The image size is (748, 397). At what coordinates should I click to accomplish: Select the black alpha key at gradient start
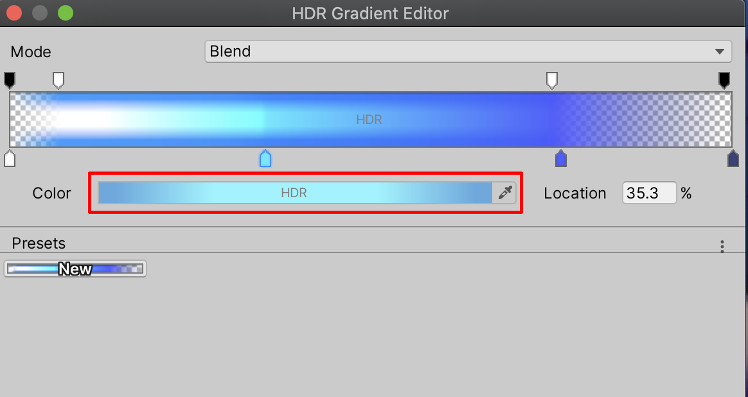(x=10, y=80)
